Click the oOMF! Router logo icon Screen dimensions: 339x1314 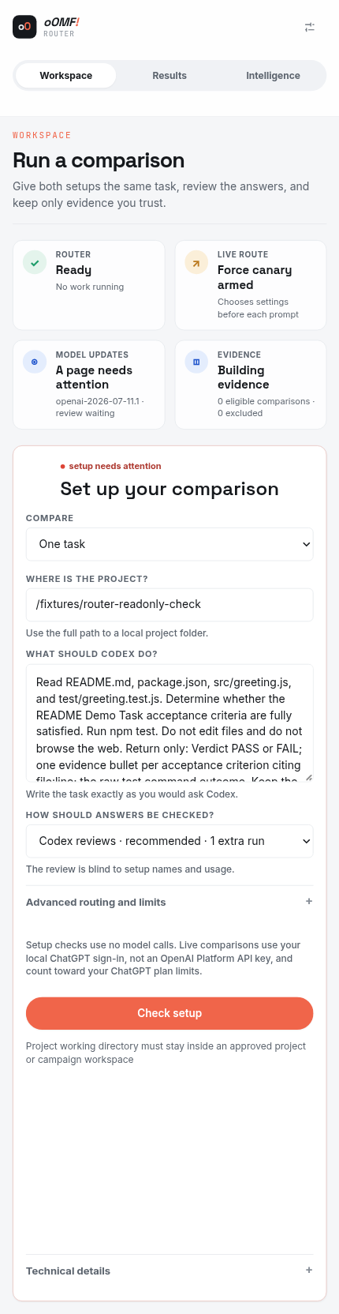point(24,27)
